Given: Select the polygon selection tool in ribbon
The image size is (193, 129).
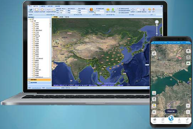Looking at the screenshot, I should pyautogui.click(x=42, y=10).
